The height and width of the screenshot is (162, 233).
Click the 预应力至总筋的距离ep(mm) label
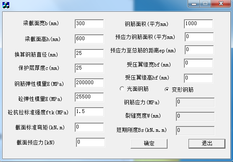[x=143, y=51]
